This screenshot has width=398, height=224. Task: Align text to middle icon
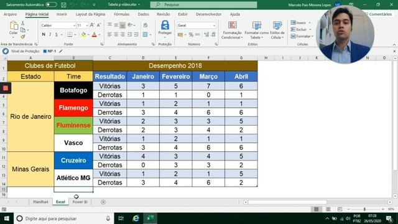tap(116, 25)
